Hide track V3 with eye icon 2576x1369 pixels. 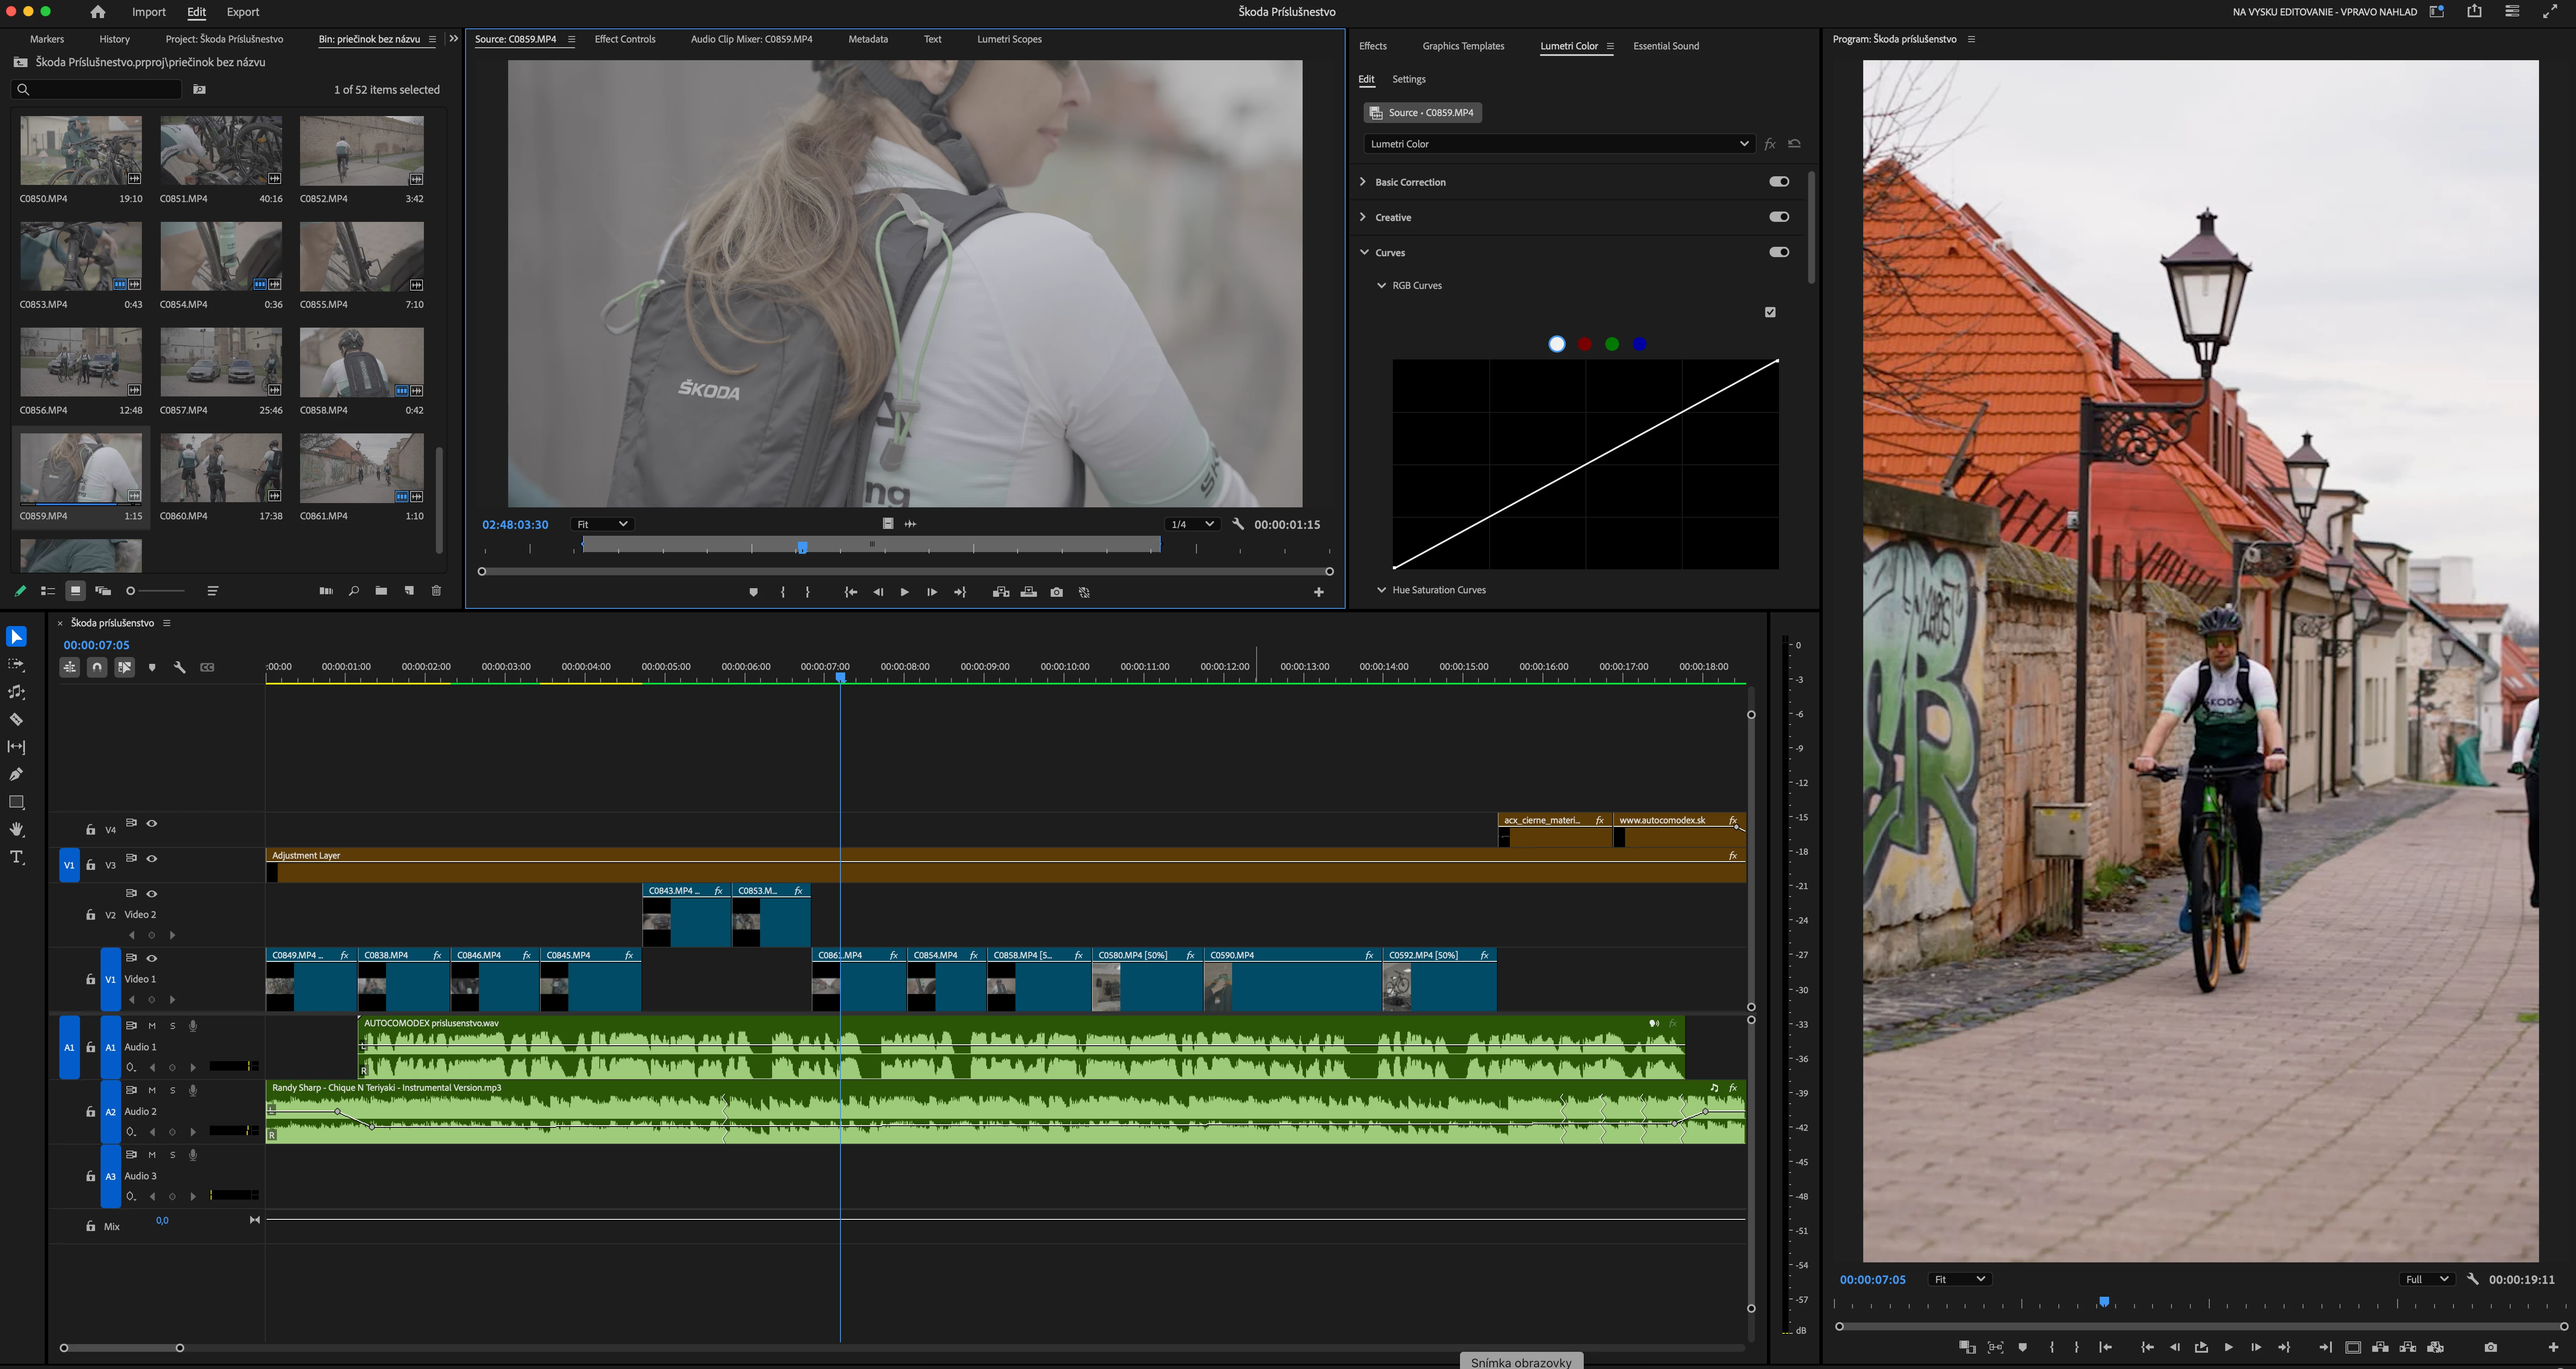pos(152,859)
